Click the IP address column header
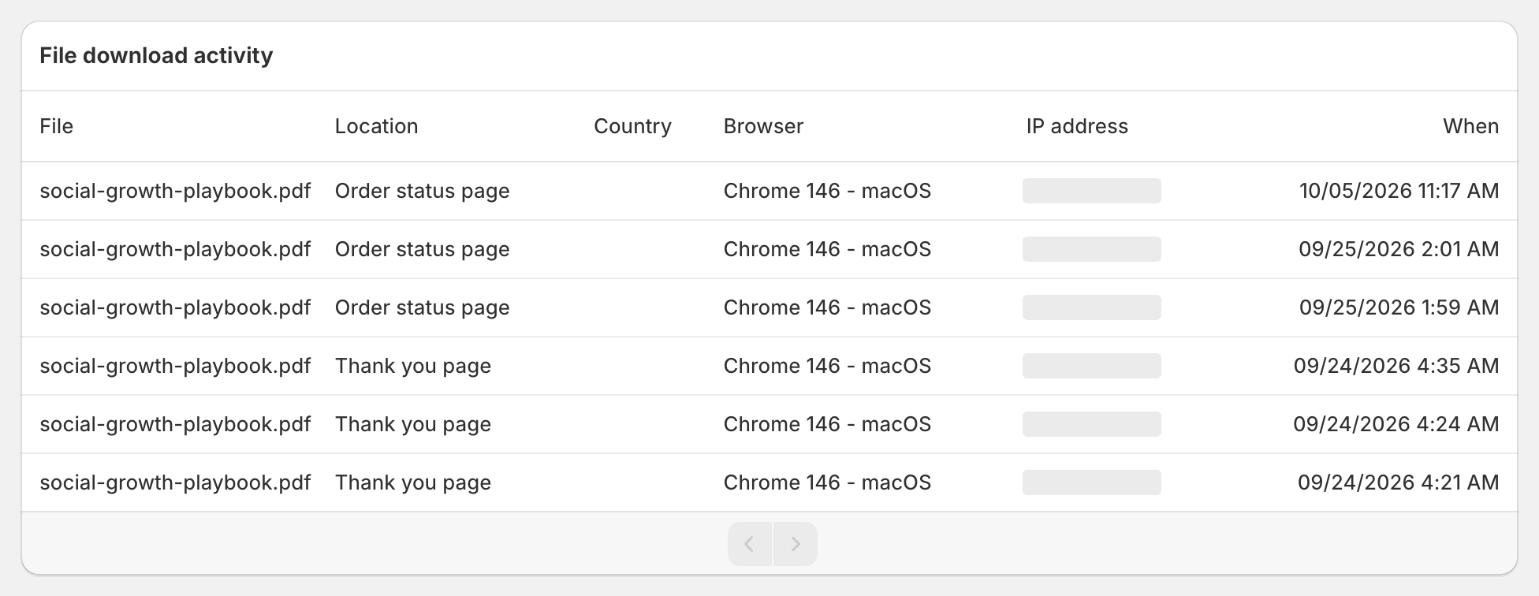 (1077, 126)
